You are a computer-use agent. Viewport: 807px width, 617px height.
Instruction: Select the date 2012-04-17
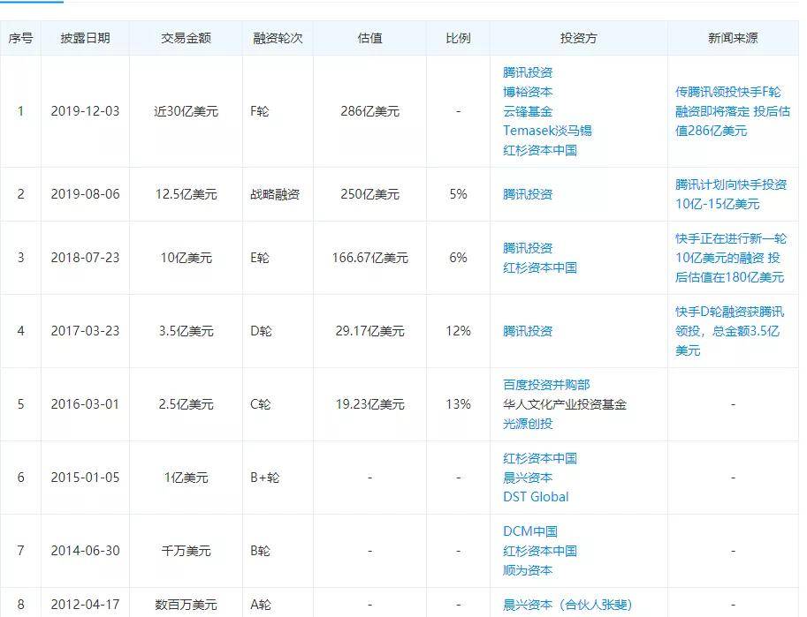click(x=86, y=605)
